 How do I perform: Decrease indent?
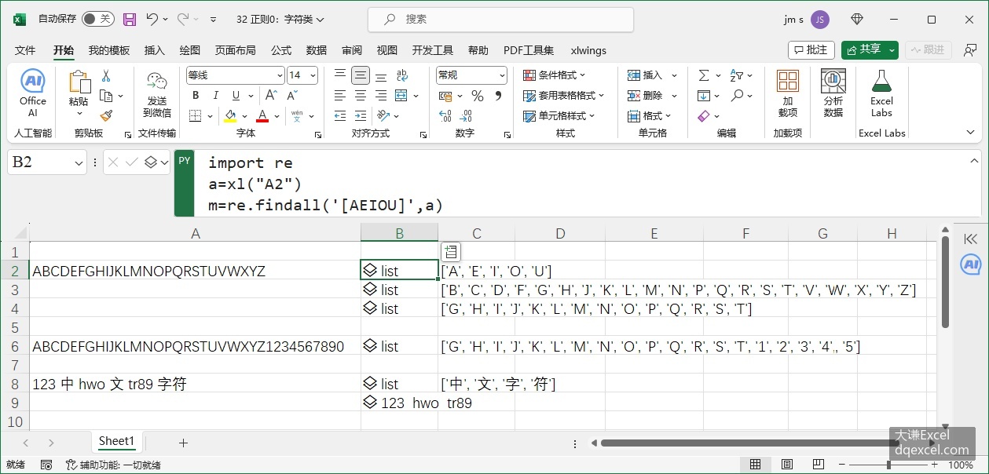[x=340, y=116]
